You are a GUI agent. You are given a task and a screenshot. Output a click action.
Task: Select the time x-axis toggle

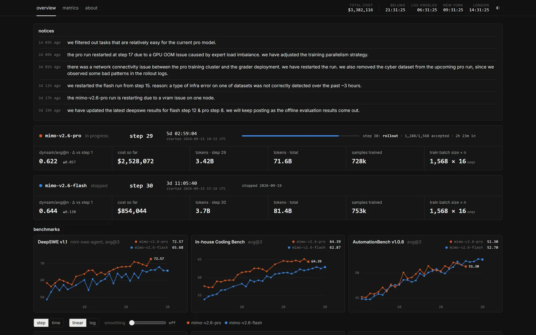pos(56,323)
